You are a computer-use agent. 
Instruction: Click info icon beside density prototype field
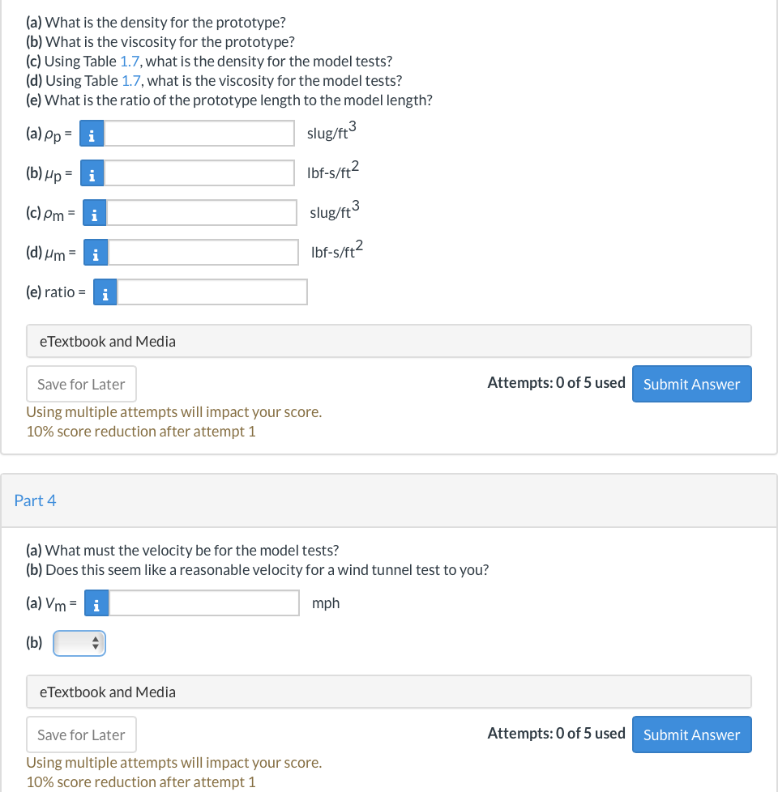(92, 134)
